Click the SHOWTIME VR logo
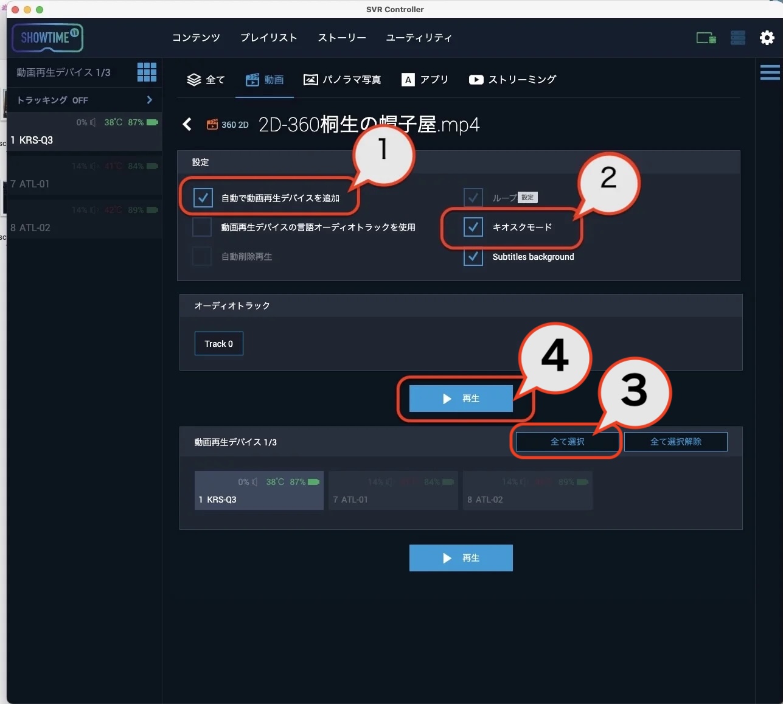The width and height of the screenshot is (783, 704). pyautogui.click(x=47, y=38)
